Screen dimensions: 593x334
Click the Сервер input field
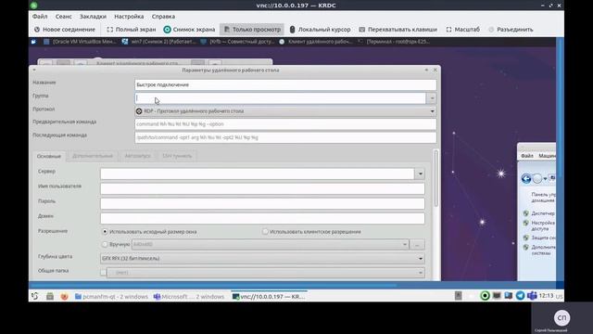point(258,173)
